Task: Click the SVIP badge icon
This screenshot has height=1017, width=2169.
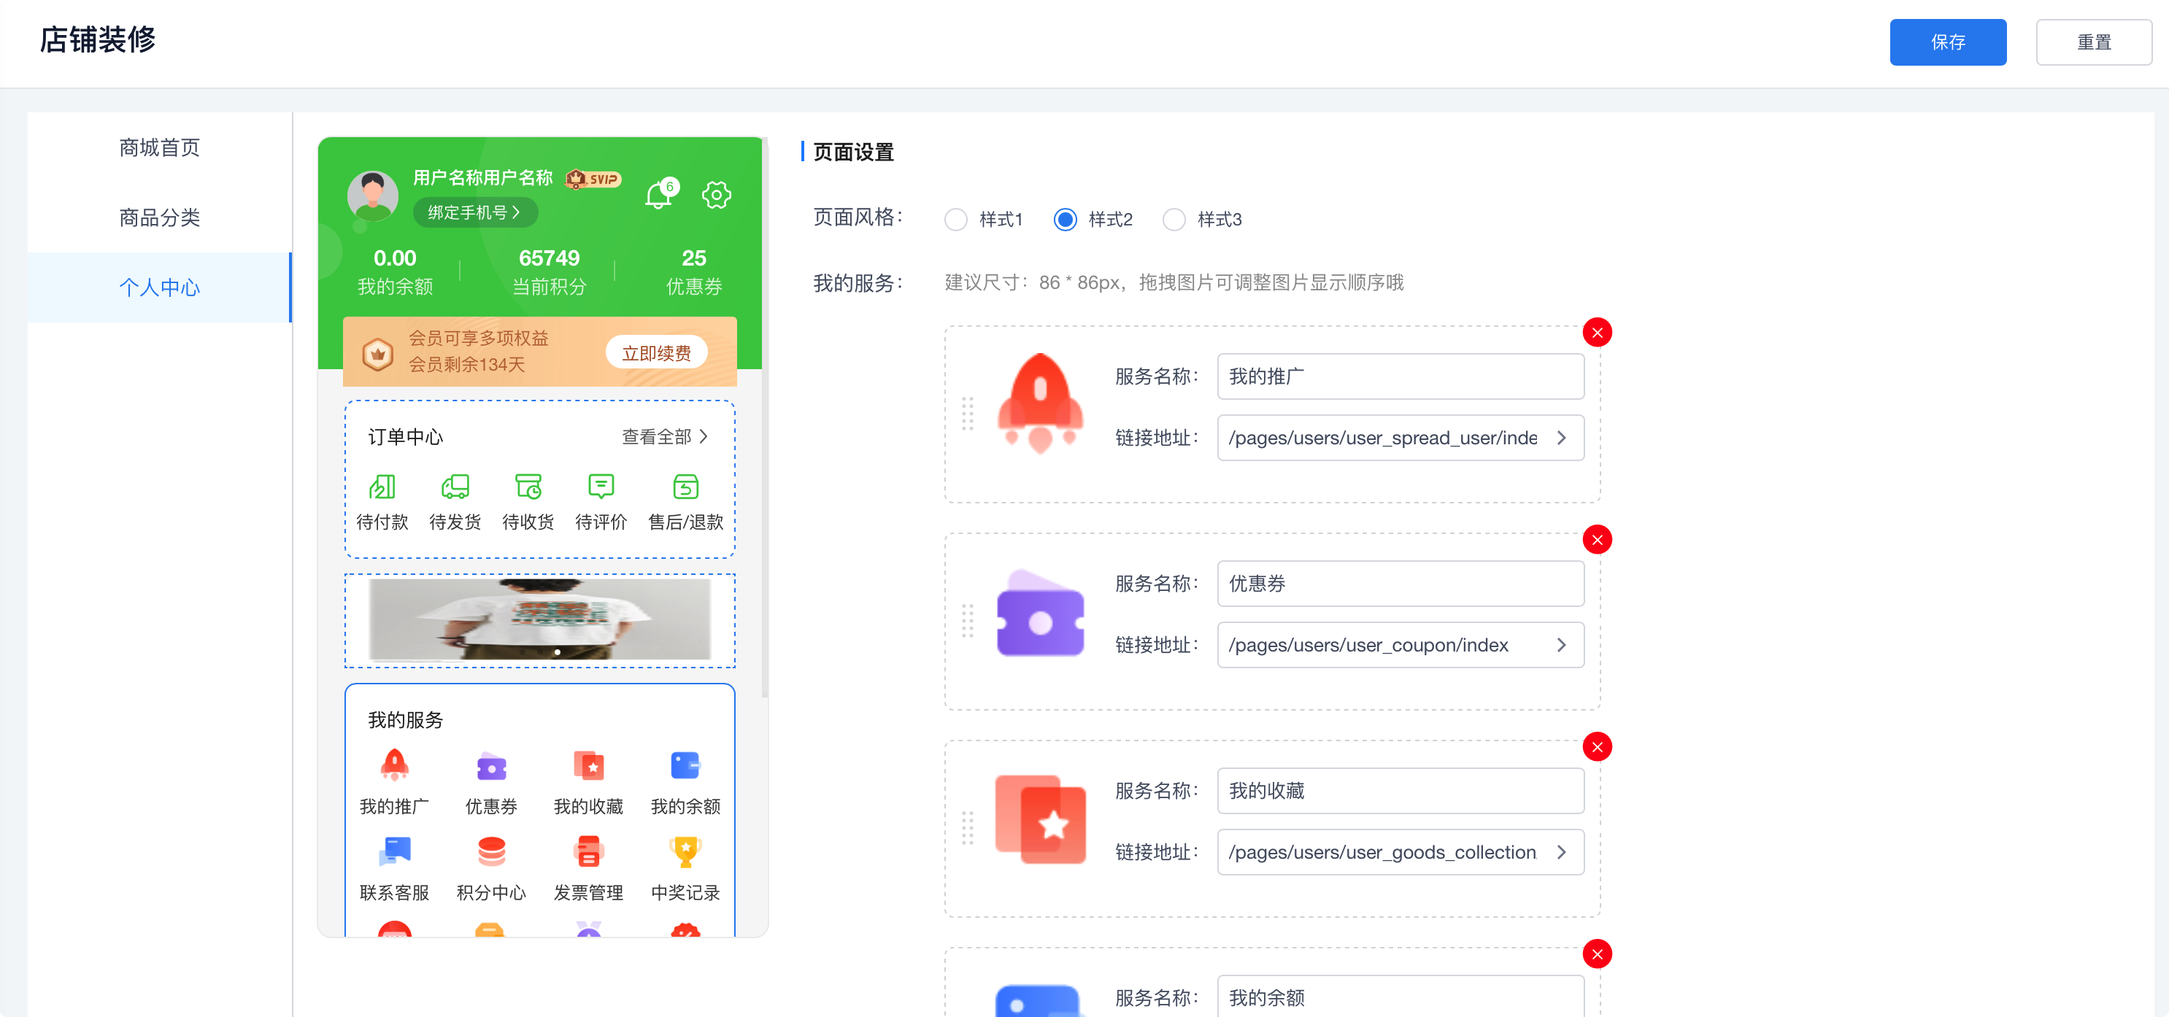Action: coord(593,179)
